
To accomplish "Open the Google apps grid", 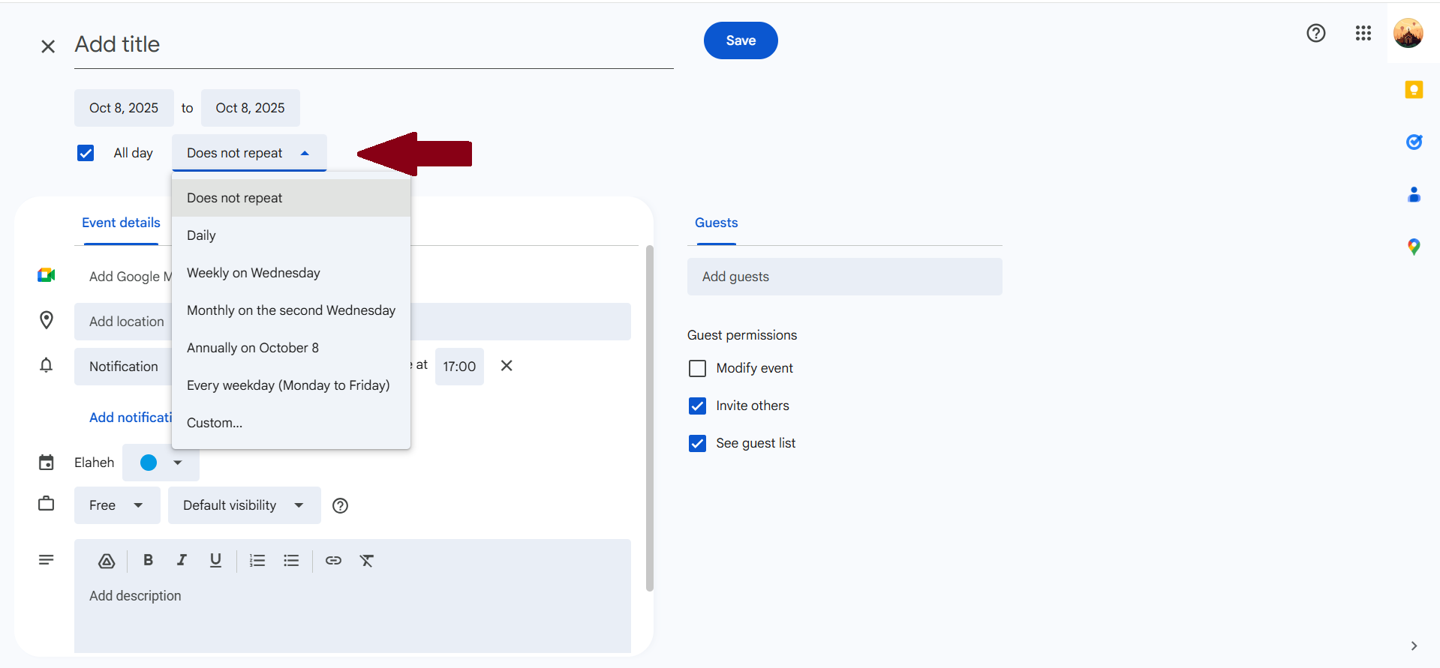I will pyautogui.click(x=1363, y=33).
